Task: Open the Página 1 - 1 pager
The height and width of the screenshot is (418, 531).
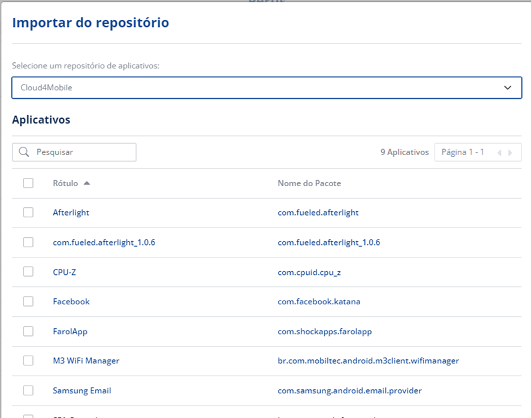Action: [x=463, y=152]
